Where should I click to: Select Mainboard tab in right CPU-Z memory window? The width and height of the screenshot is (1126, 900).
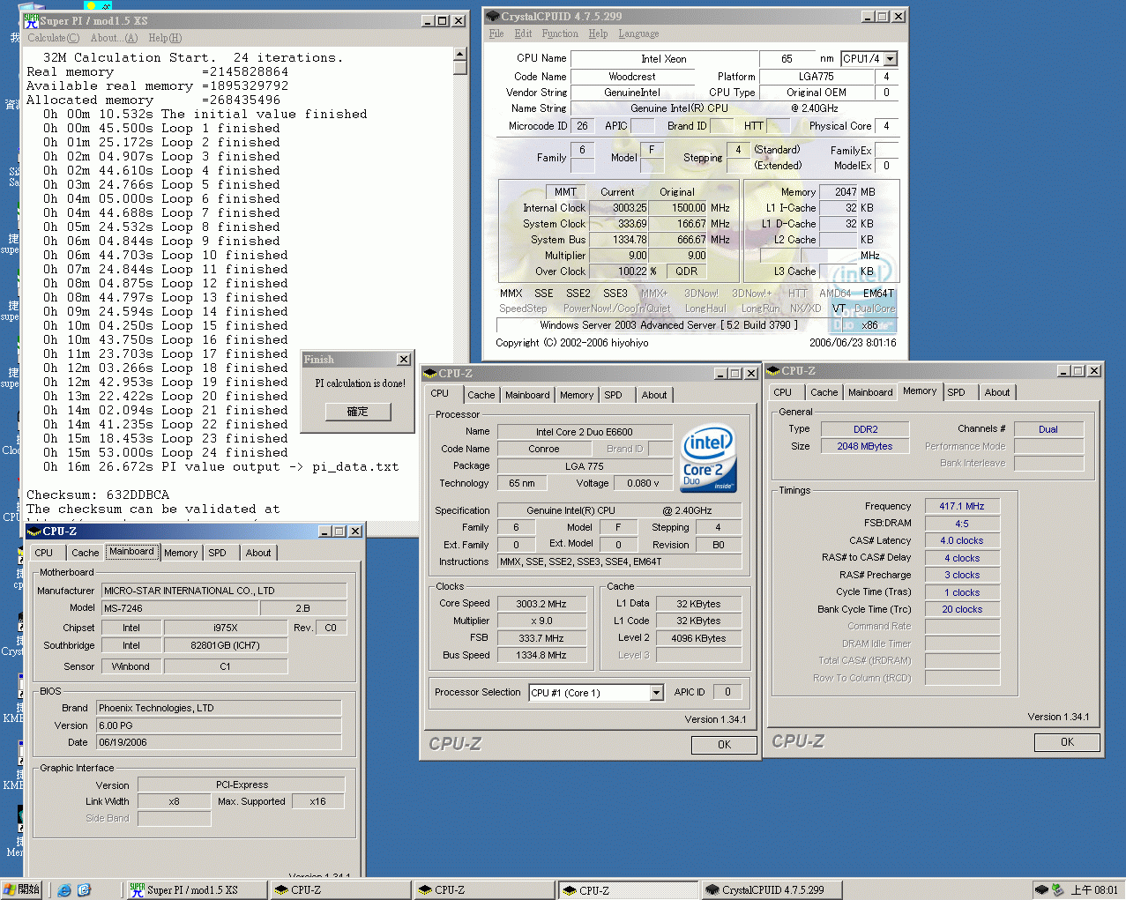click(x=870, y=392)
